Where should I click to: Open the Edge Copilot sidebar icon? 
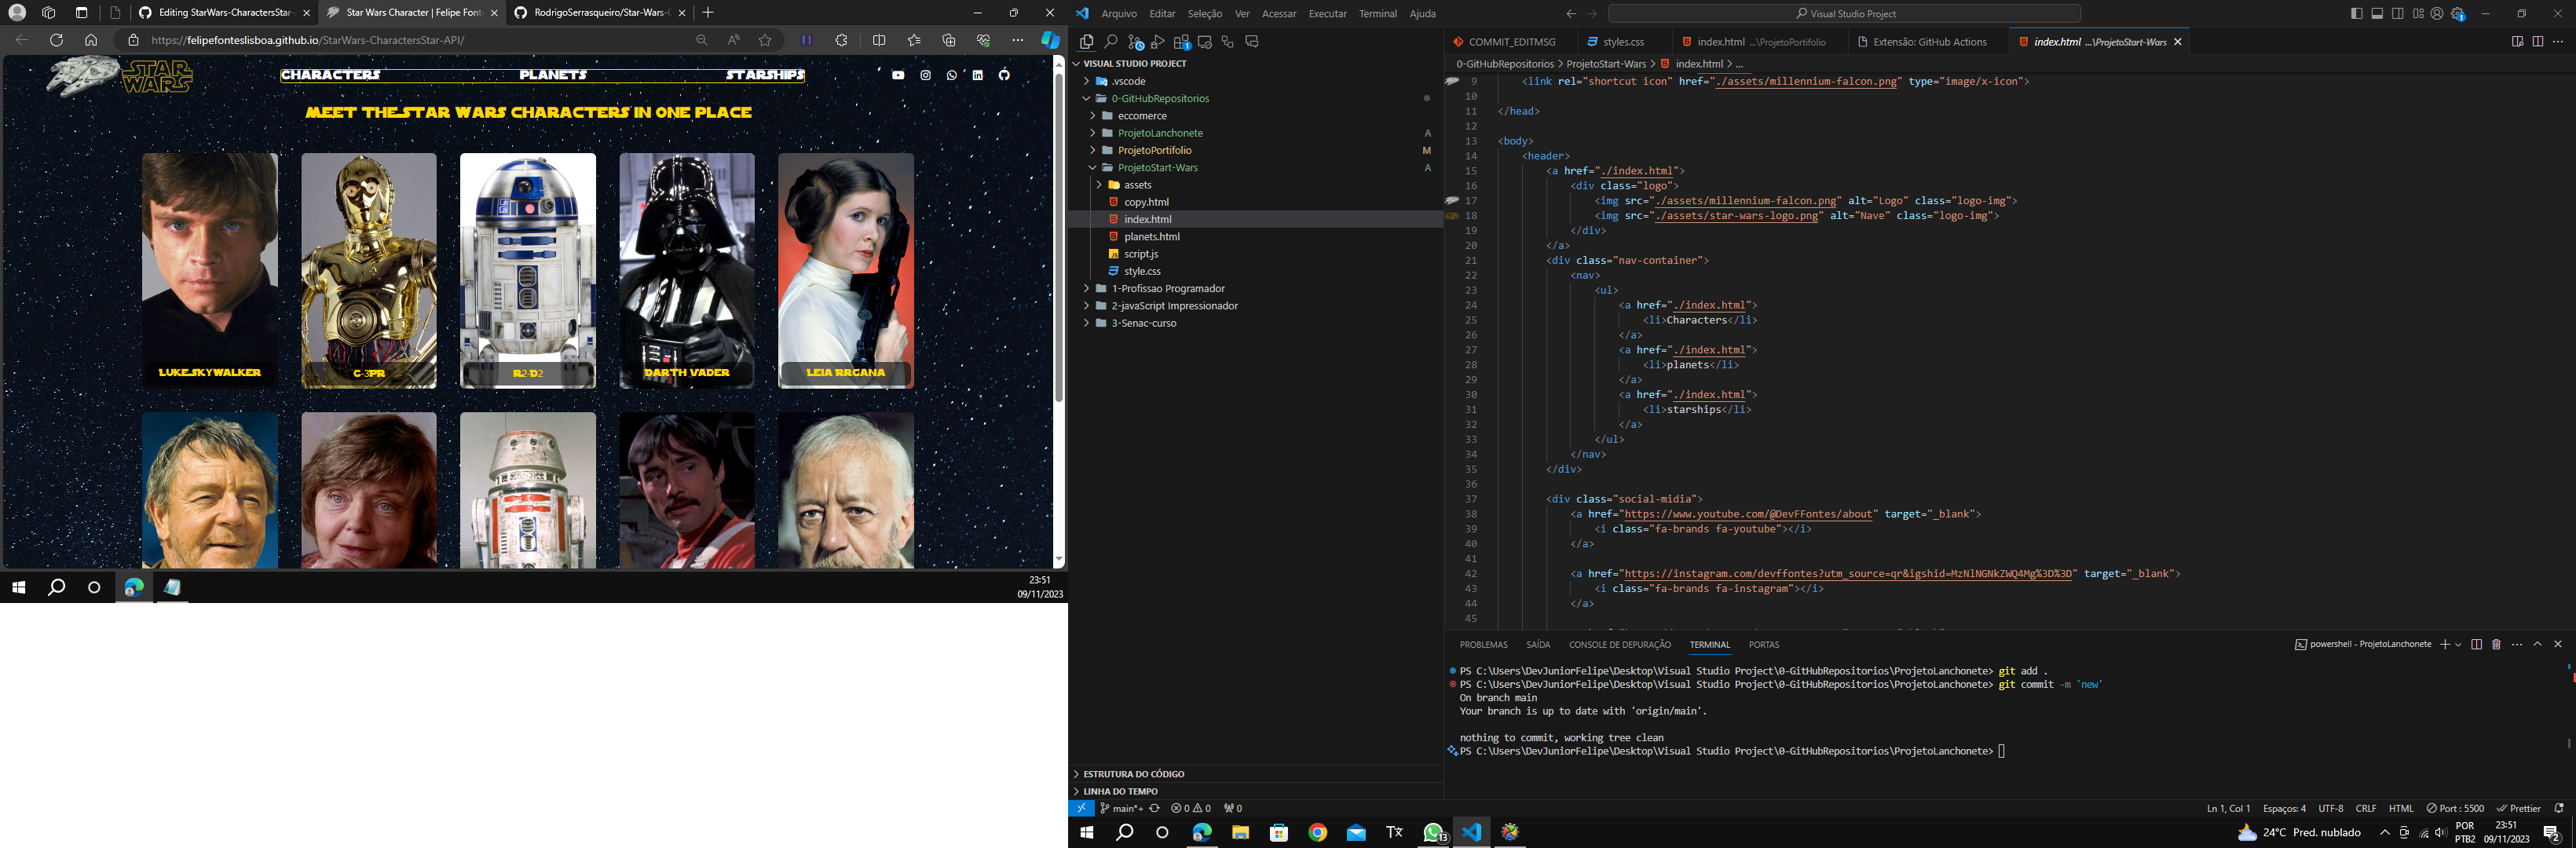(1050, 40)
